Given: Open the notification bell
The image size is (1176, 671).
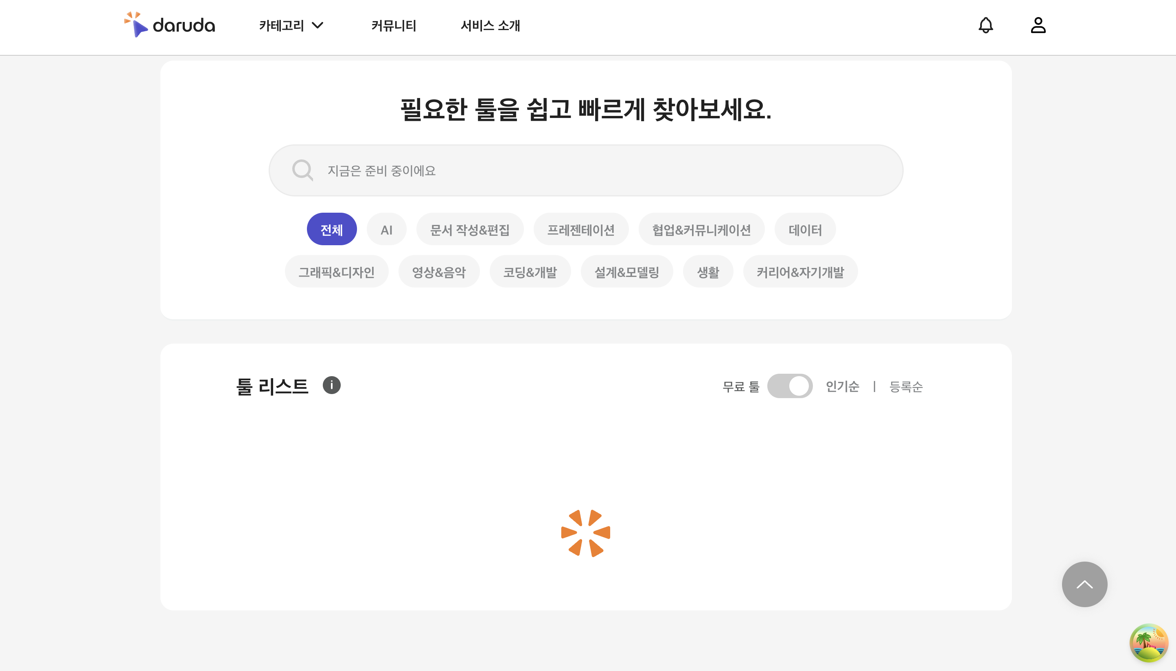Looking at the screenshot, I should click(985, 25).
